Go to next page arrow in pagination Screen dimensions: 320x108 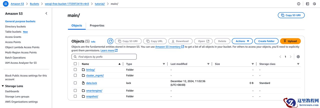290,57
